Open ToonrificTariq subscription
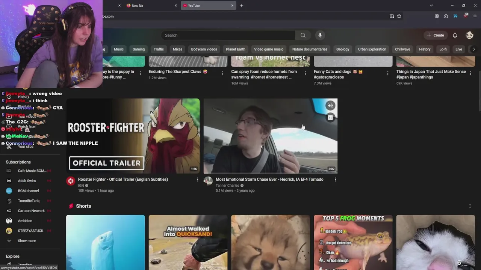The image size is (481, 270). tap(30, 201)
